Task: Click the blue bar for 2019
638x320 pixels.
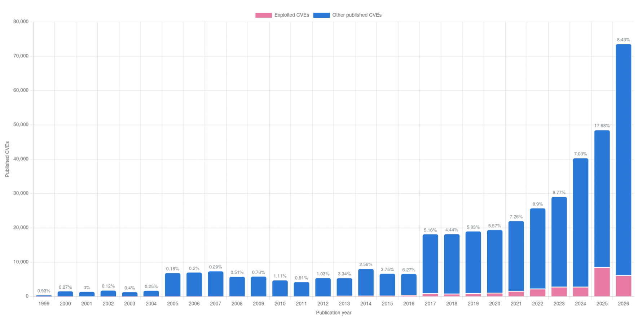Action: pos(473,263)
